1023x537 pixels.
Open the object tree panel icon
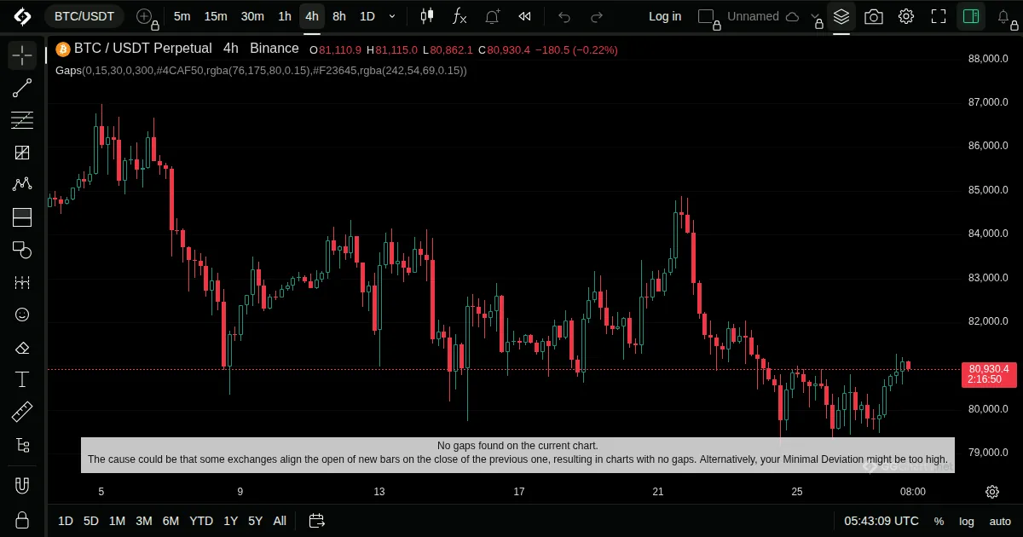22,445
